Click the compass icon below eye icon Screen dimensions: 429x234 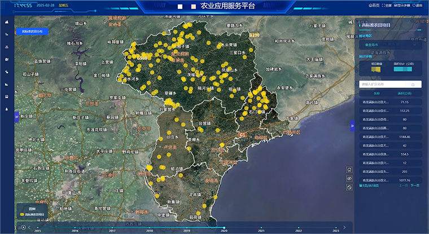(349, 187)
